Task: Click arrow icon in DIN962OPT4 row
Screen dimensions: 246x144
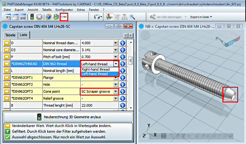Action: [x=7, y=98]
